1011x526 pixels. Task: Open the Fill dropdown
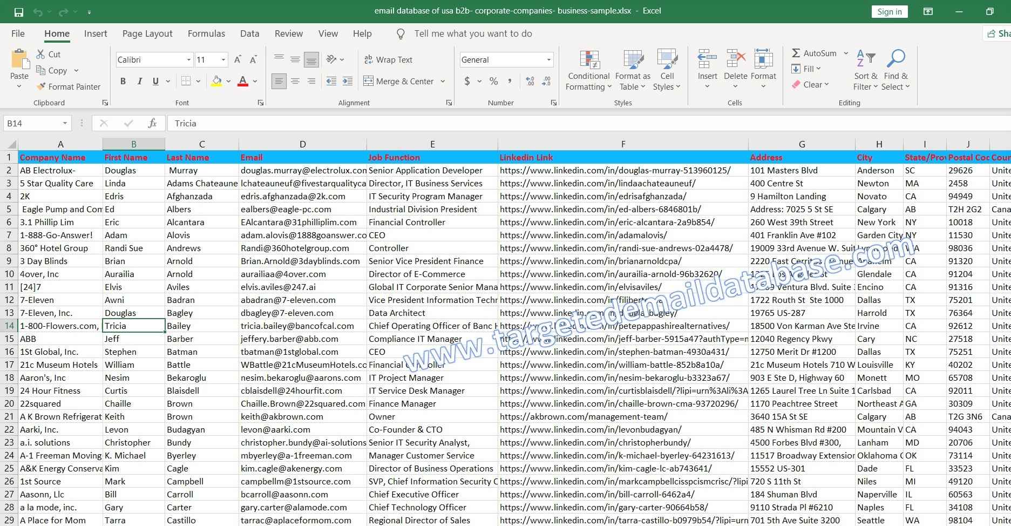[x=806, y=69]
